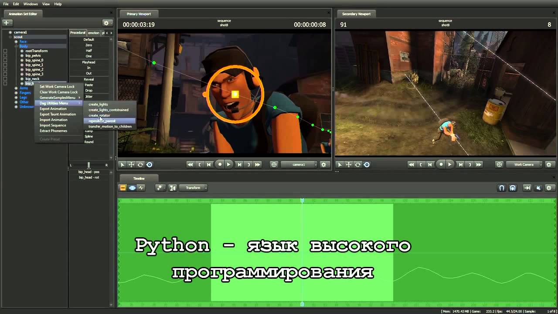Tick the checkbox beside bip_neck
The height and width of the screenshot is (314, 558).
5,79
